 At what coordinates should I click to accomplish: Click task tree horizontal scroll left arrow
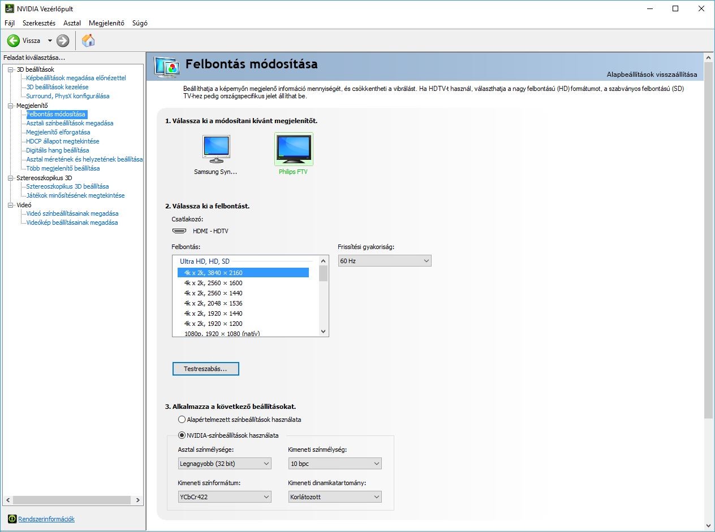point(7,500)
